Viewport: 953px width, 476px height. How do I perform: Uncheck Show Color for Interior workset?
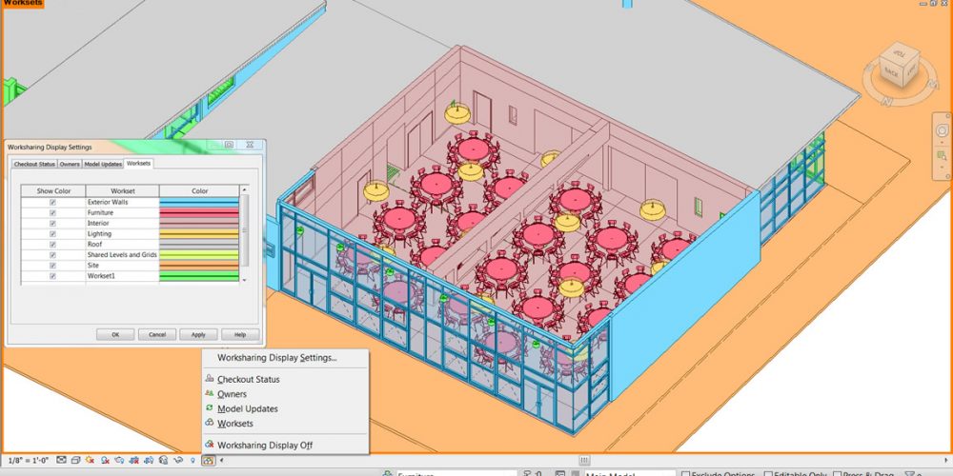point(52,224)
